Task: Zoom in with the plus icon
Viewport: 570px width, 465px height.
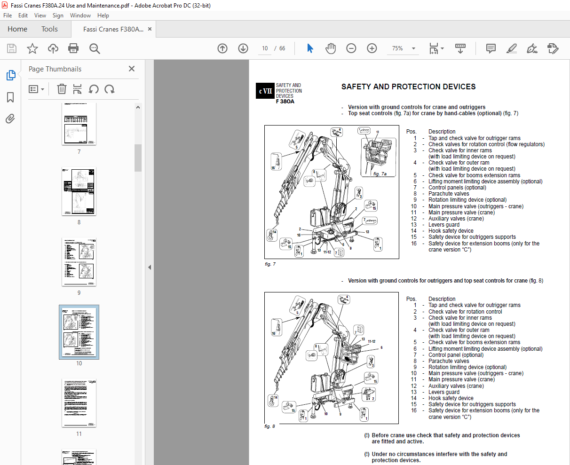Action: coord(372,48)
